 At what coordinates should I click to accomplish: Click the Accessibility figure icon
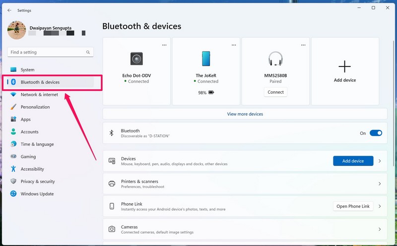coord(13,169)
